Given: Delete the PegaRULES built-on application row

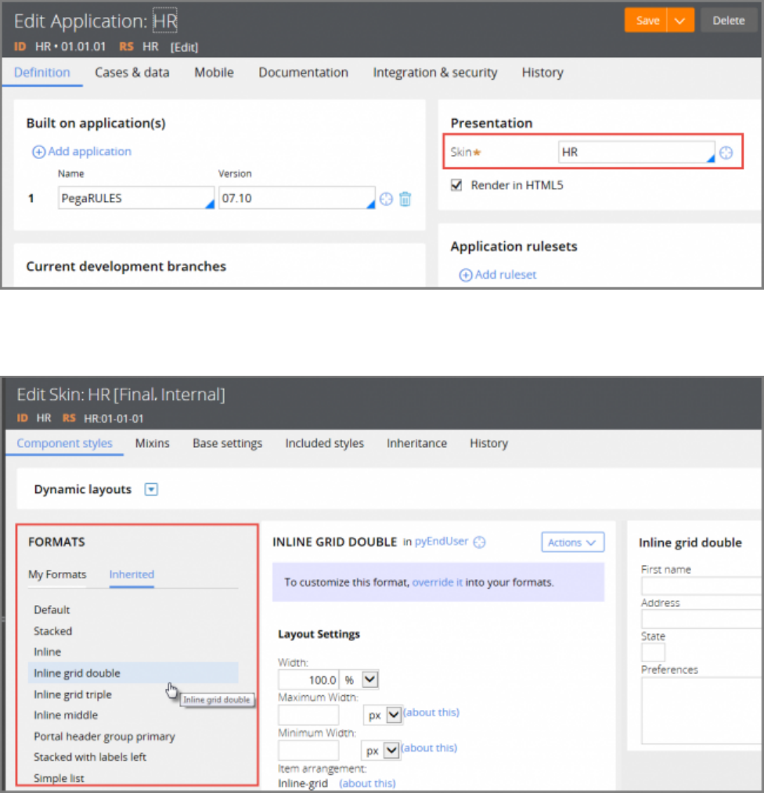Looking at the screenshot, I should tap(405, 199).
